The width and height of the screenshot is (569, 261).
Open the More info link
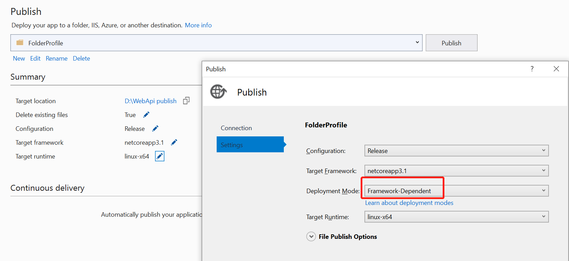click(x=198, y=25)
